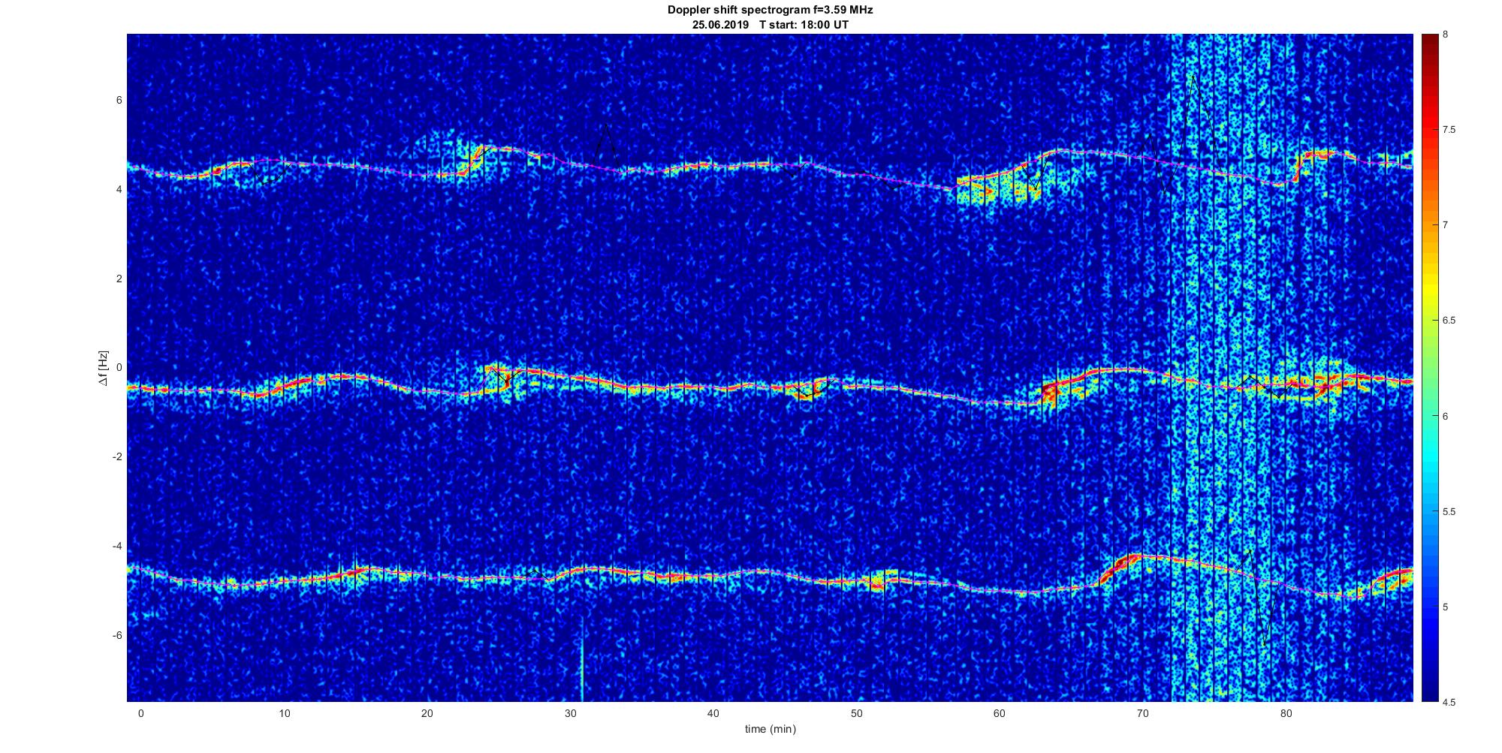Screen dimensions: 1502x753
Task: Click colorbar tick label '7.5'
Action: pyautogui.click(x=1449, y=130)
